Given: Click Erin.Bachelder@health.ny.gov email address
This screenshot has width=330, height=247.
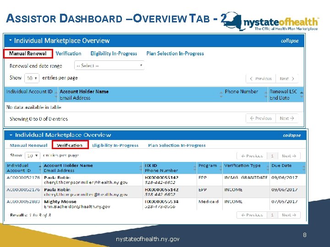Looking at the screenshot, I should coord(77,207).
